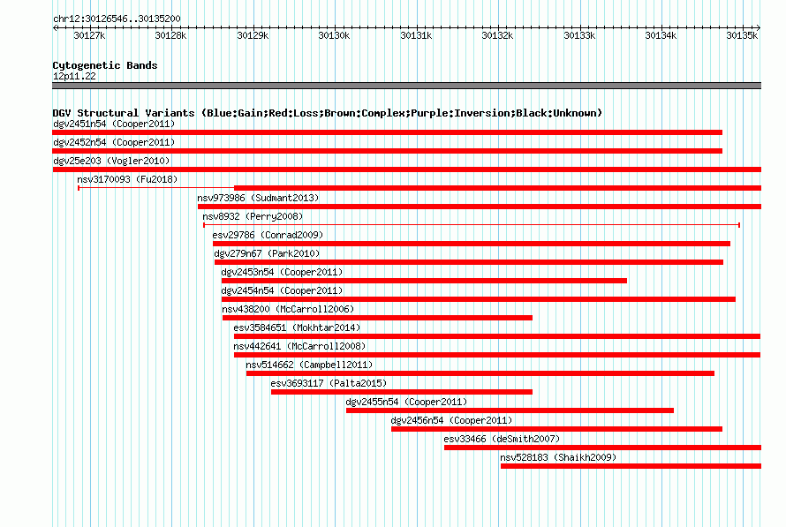Screen dimensions: 786x527
Task: Click the 30132k ruler label
Action: pyautogui.click(x=497, y=35)
